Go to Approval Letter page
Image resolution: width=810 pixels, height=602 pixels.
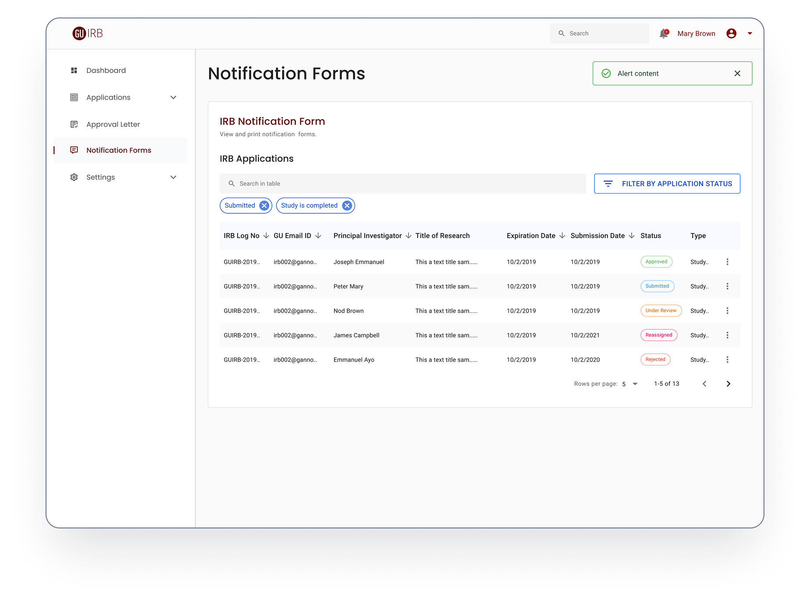tap(113, 124)
